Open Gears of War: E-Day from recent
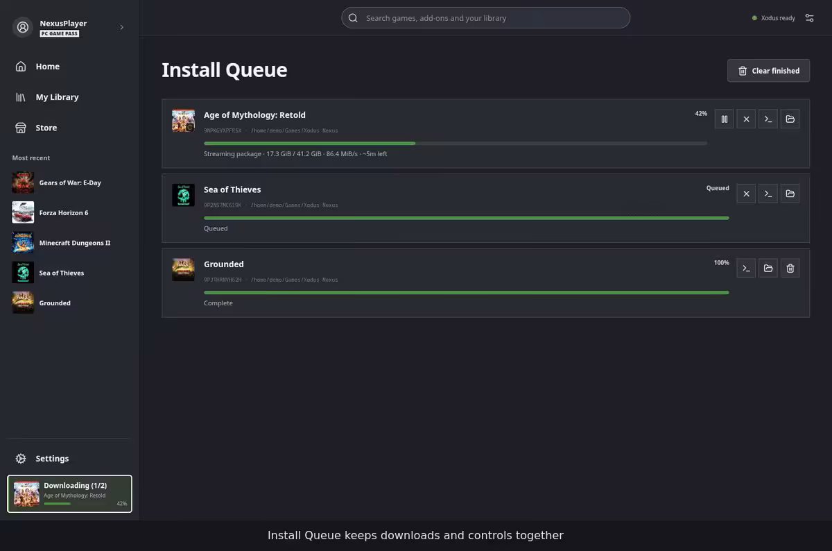Screen dimensions: 832x551 [x=69, y=183]
